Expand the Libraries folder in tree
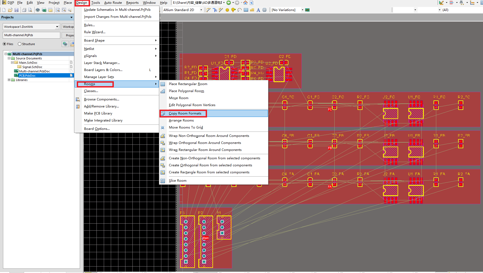 (9, 80)
